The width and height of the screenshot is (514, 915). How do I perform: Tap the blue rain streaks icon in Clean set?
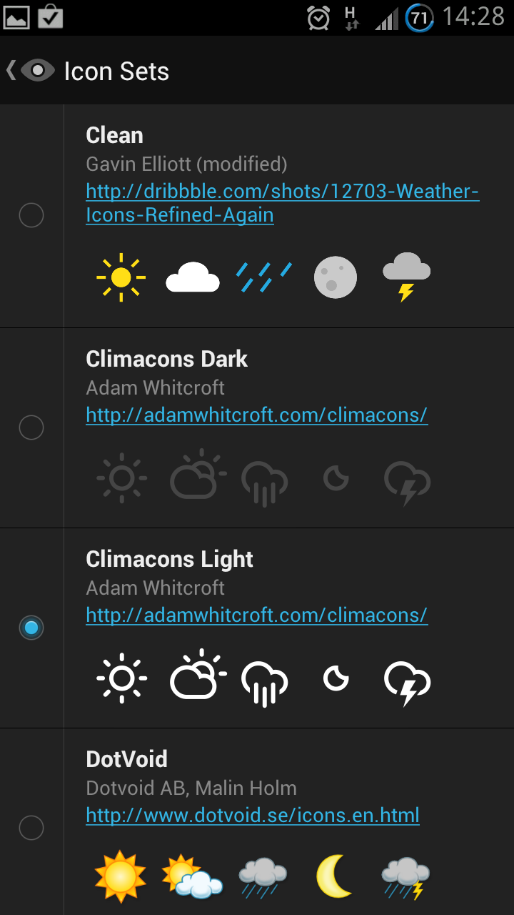coord(264,277)
